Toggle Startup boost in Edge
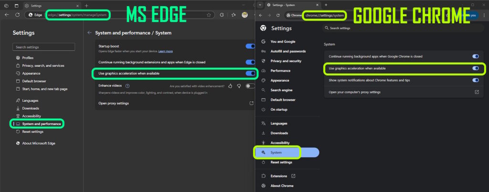The image size is (489, 192). [x=250, y=46]
